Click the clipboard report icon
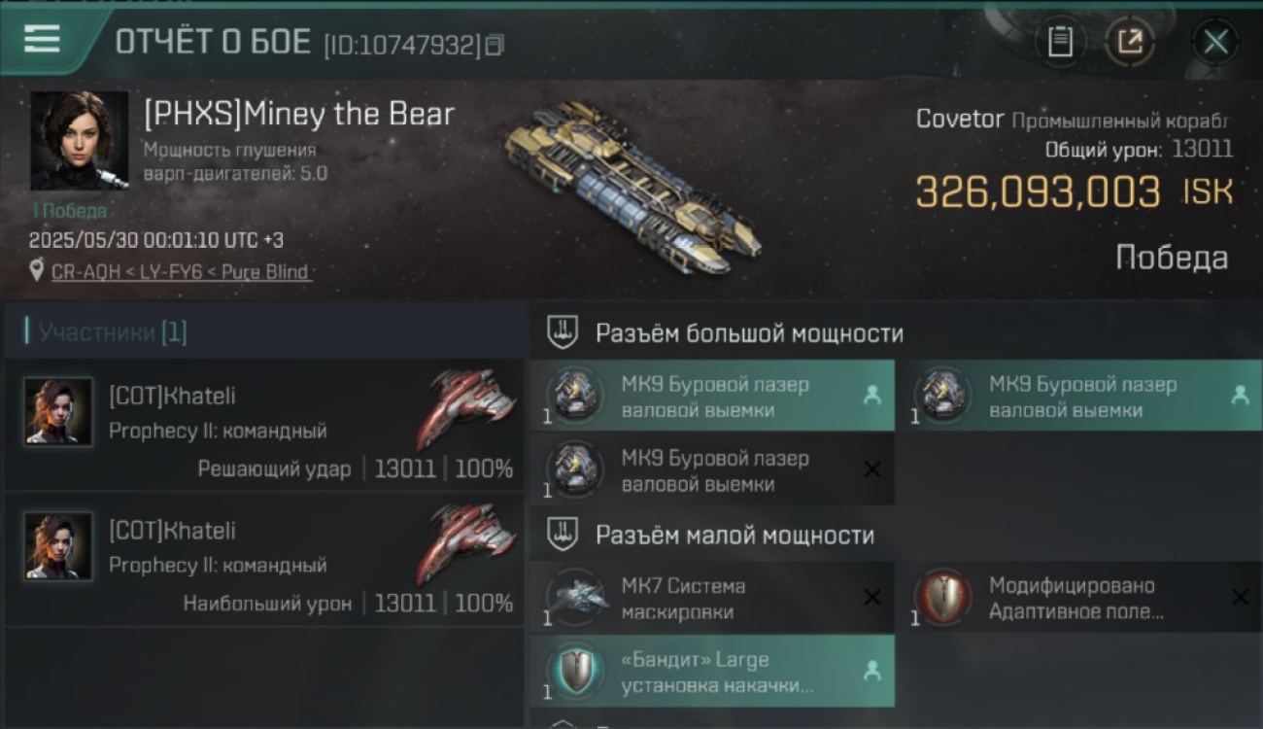 pyautogui.click(x=1060, y=42)
